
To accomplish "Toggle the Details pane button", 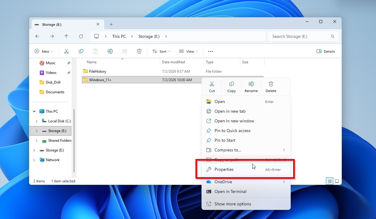I will coord(326,51).
